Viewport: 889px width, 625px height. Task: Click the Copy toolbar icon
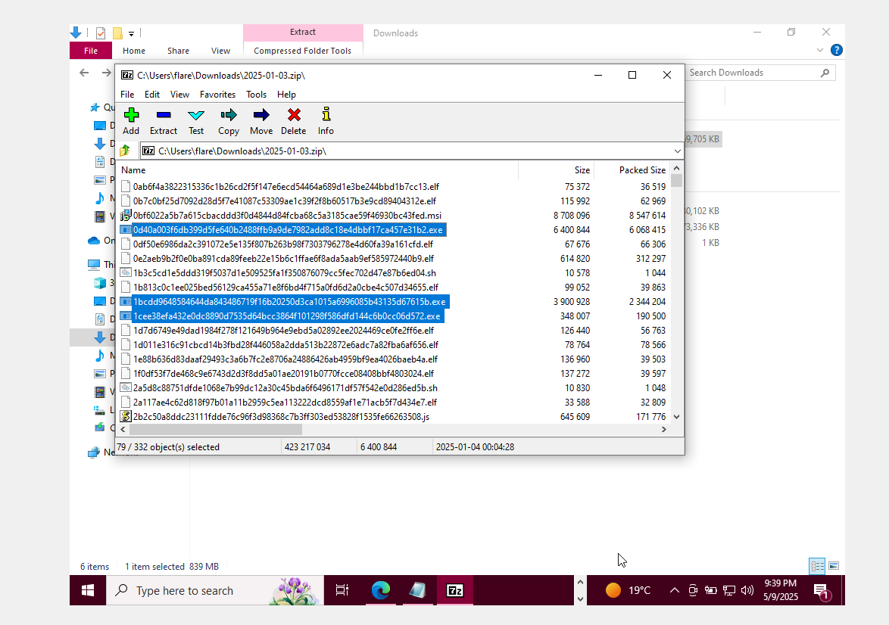coord(229,115)
